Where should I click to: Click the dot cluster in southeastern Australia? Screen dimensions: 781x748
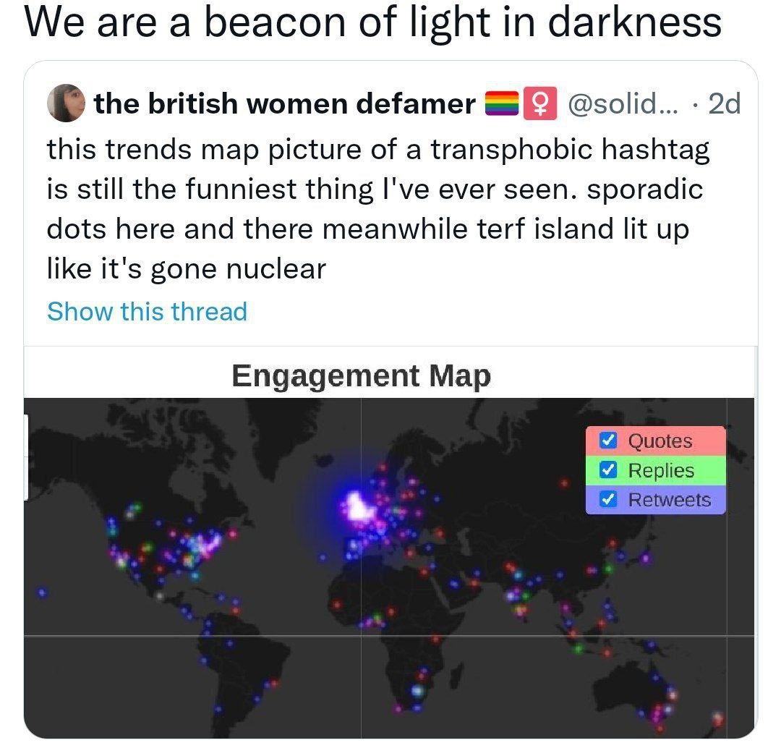661,712
